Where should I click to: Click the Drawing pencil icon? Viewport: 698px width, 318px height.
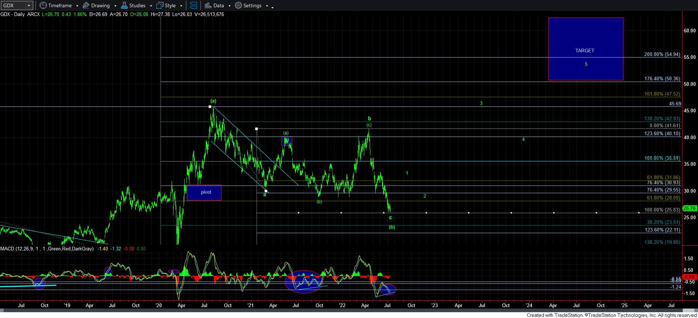pyautogui.click(x=86, y=5)
